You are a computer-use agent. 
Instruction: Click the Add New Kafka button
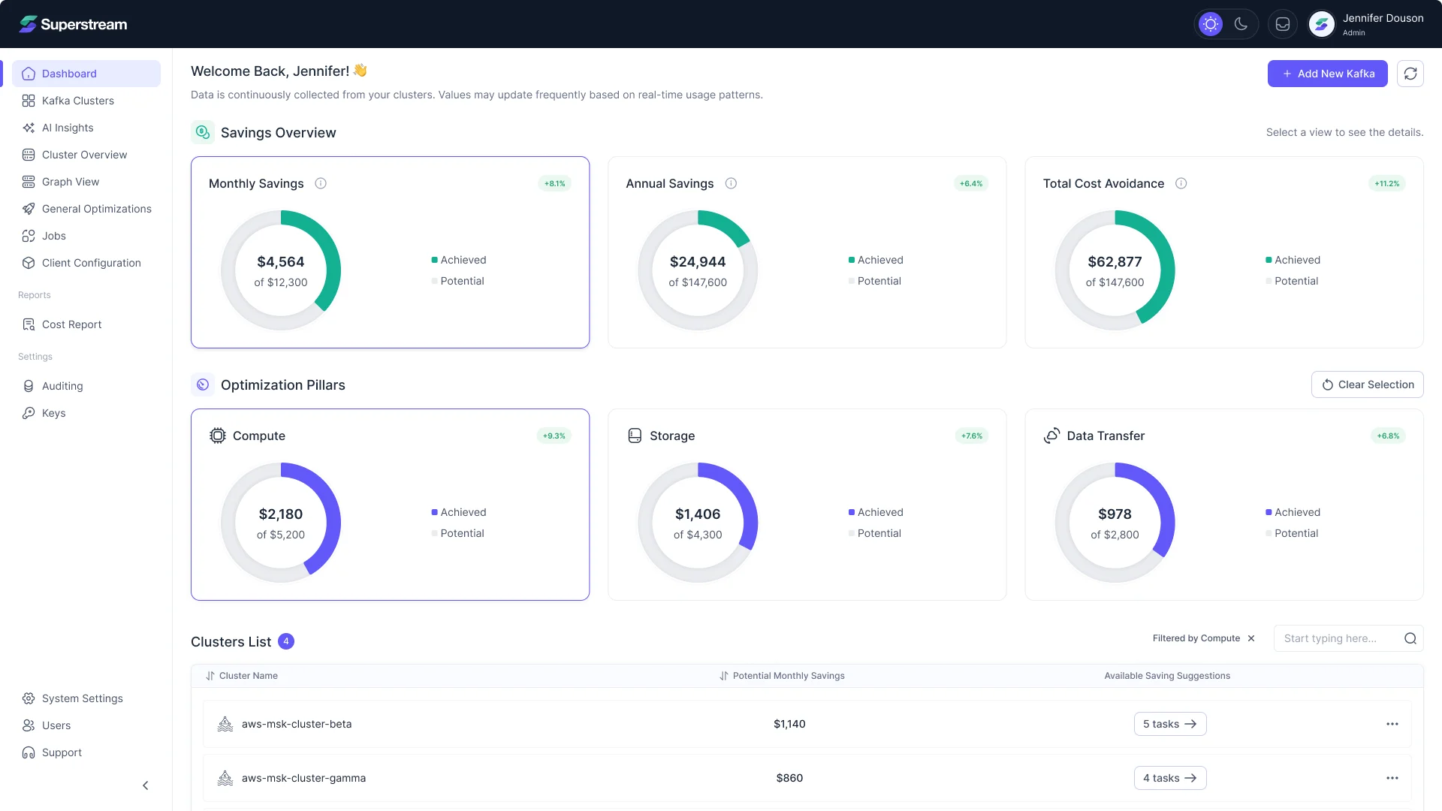(1328, 74)
